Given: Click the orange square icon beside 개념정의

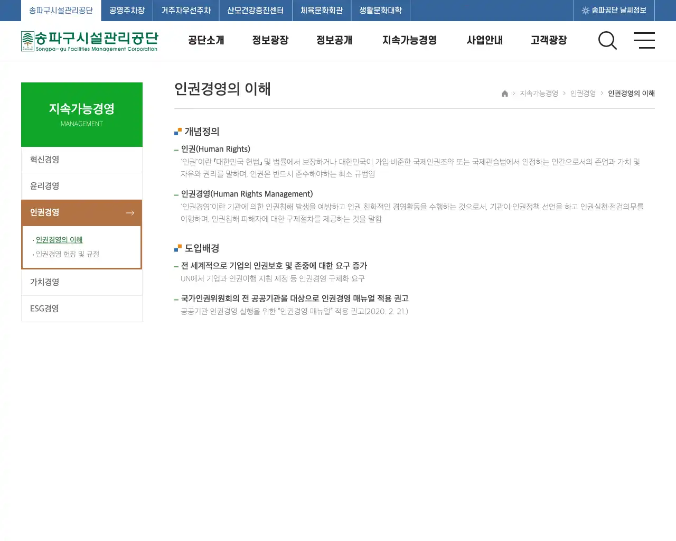Looking at the screenshot, I should point(176,131).
